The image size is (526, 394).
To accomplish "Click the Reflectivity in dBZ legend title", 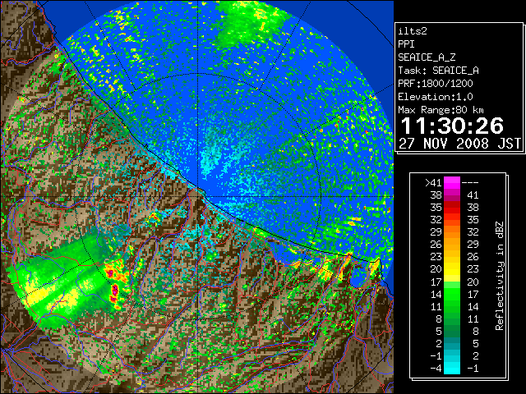I will tap(500, 276).
